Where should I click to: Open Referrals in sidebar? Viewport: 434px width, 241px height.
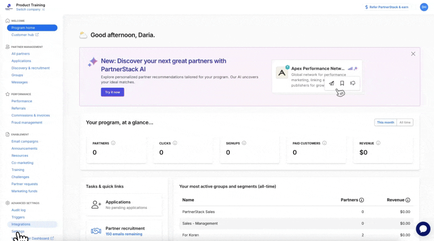click(18, 108)
